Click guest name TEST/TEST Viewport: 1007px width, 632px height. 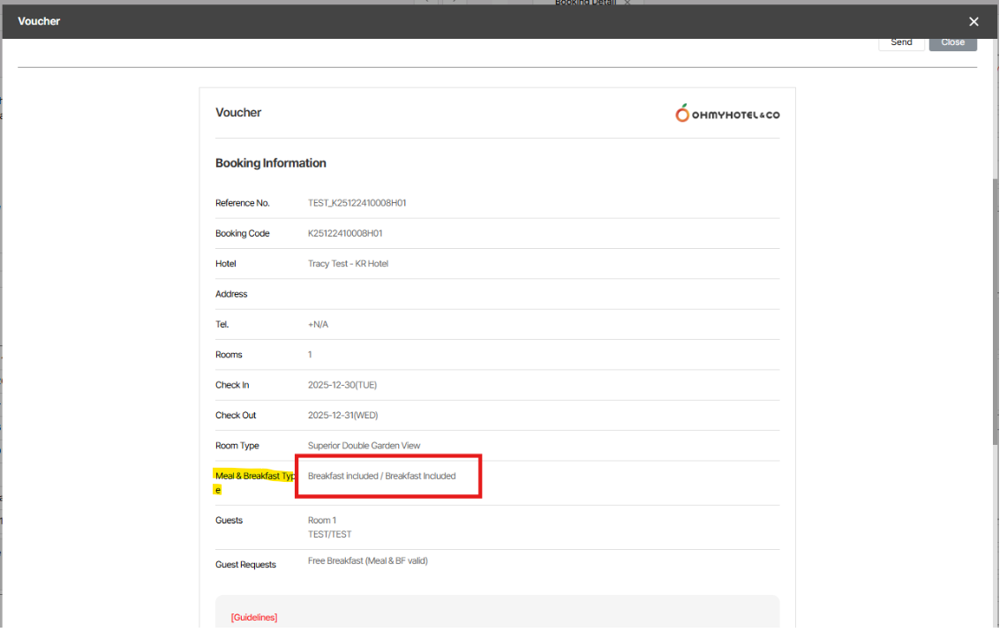click(x=329, y=534)
